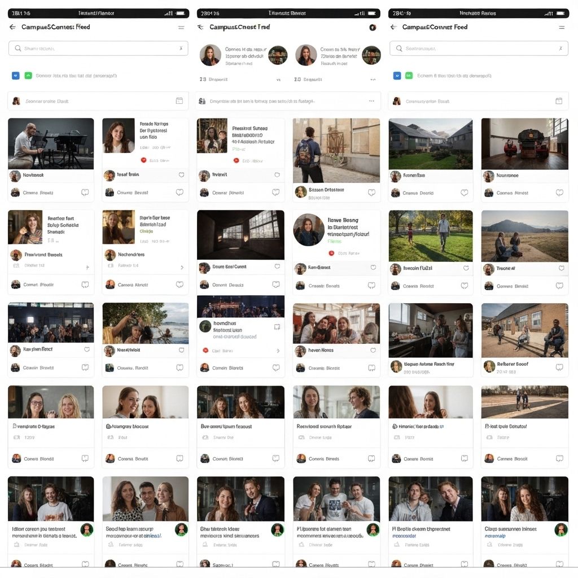Tap the profile avatar in the middle screen header
The image size is (578, 578).
[x=373, y=26]
